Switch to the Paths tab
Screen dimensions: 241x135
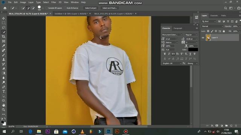tap(224, 16)
